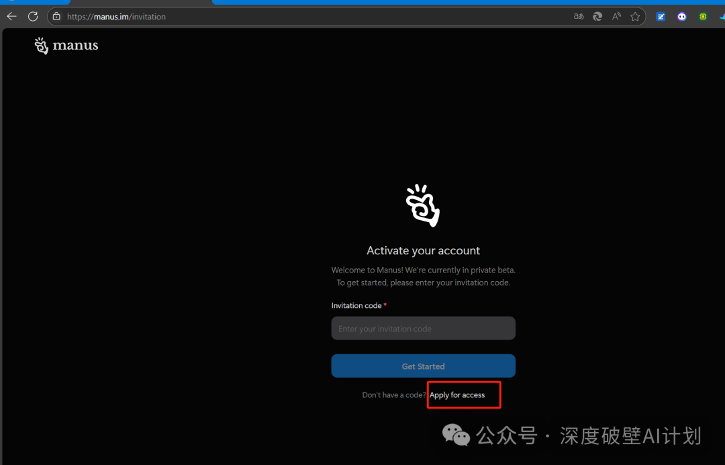Click the manus.im/invitation address bar URL

tap(116, 17)
